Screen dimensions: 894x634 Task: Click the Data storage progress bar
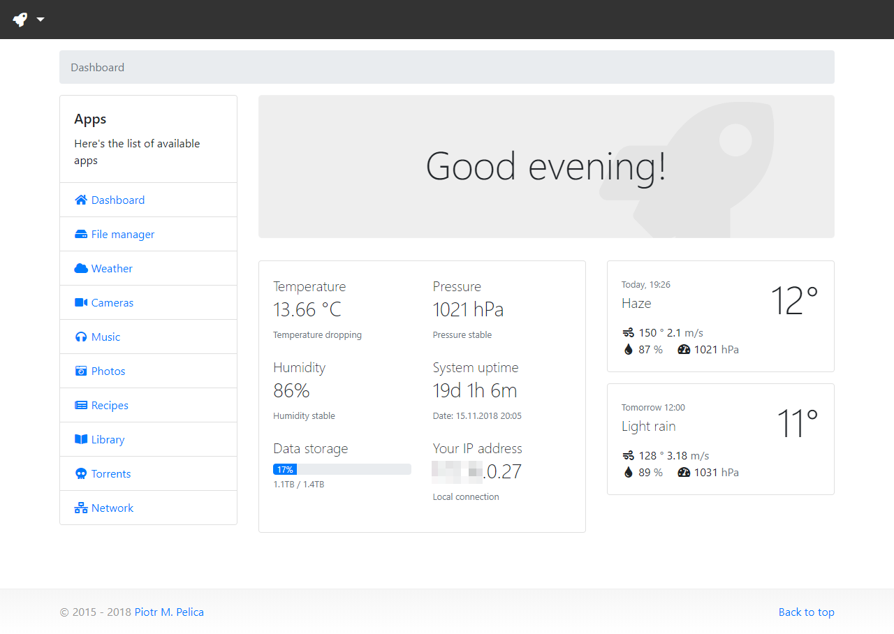pos(342,469)
